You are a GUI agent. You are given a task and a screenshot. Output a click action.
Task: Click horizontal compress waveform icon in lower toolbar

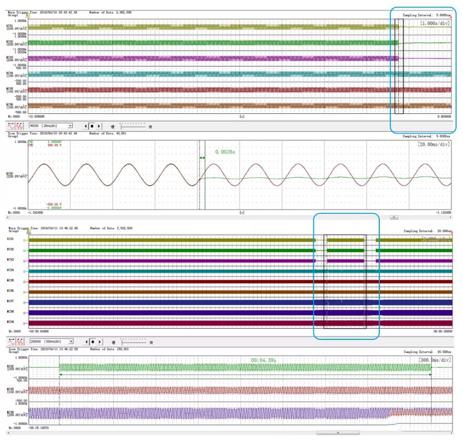point(20,342)
